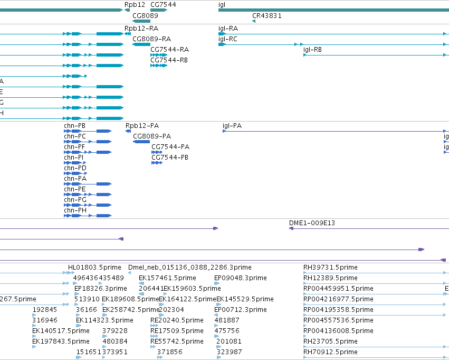Image resolution: width=449 pixels, height=360 pixels.
Task: Select the EK145529.5prime label
Action: (x=245, y=299)
